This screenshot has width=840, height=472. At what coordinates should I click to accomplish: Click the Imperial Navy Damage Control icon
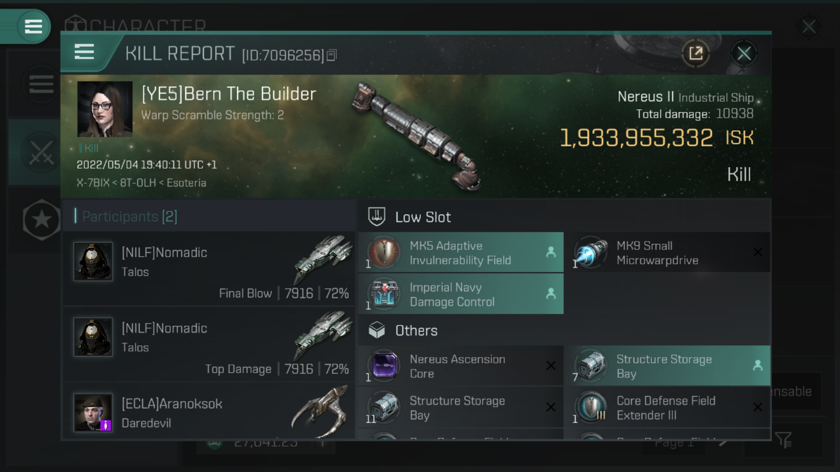click(384, 294)
